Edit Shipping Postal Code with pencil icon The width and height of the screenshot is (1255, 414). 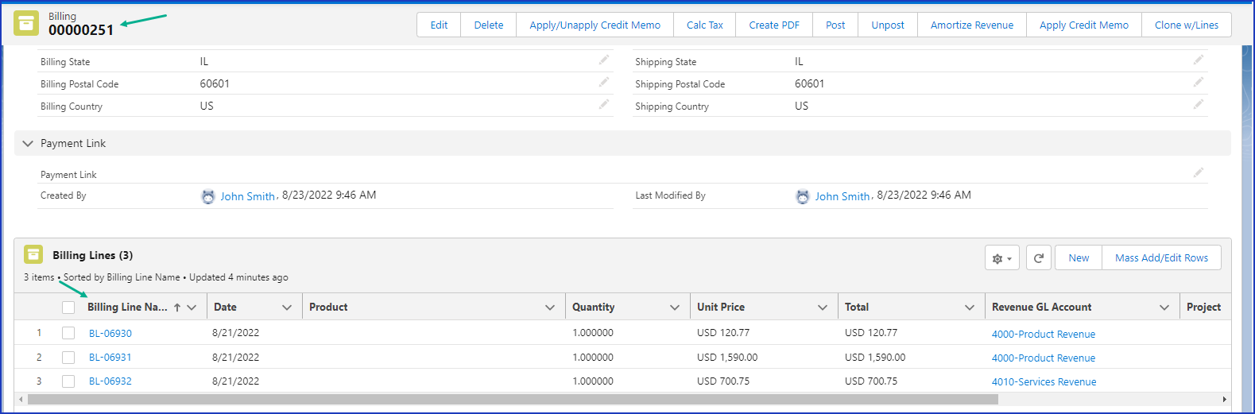(1198, 83)
